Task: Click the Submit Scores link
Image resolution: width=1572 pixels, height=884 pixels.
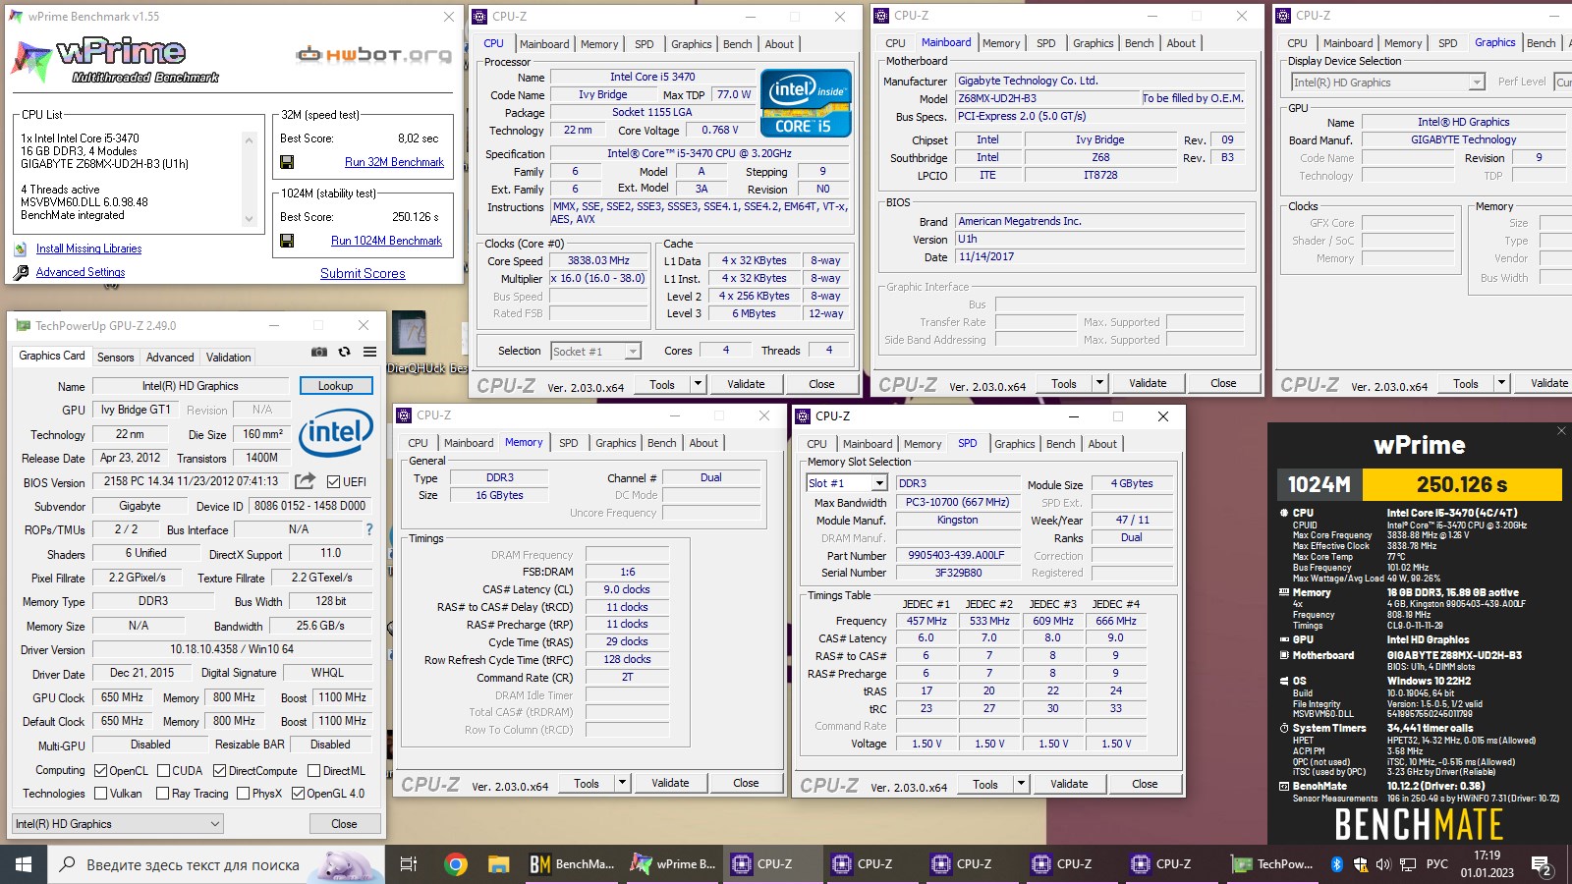Action: [x=363, y=274]
